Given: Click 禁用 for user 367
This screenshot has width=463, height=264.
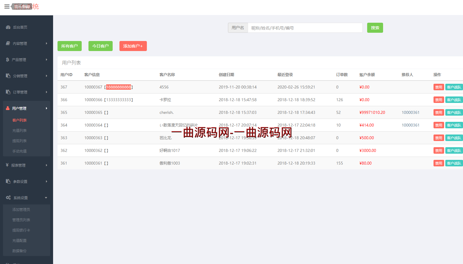Looking at the screenshot, I should tap(439, 87).
